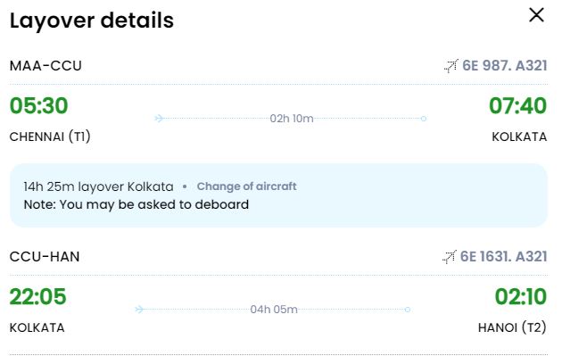Click the 22:05 departure time
The width and height of the screenshot is (562, 356).
click(38, 296)
